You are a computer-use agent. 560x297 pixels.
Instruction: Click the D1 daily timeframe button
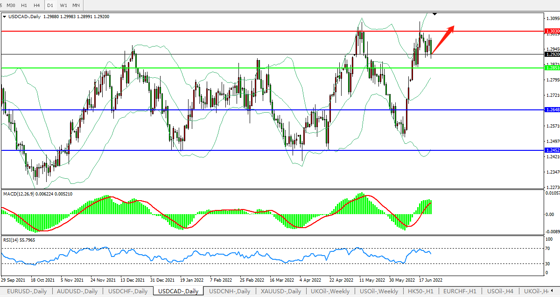point(50,5)
